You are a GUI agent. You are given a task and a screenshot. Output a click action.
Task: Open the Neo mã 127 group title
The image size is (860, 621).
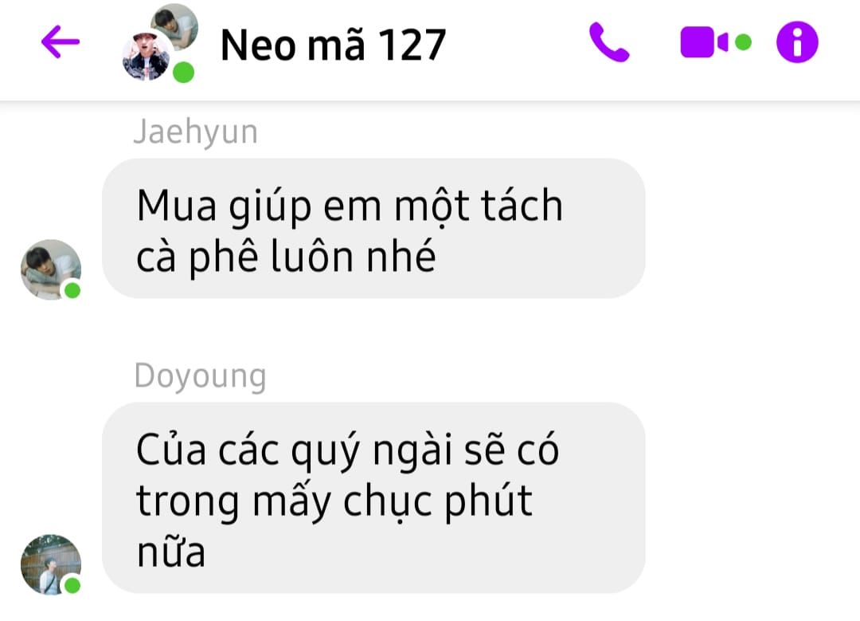333,45
